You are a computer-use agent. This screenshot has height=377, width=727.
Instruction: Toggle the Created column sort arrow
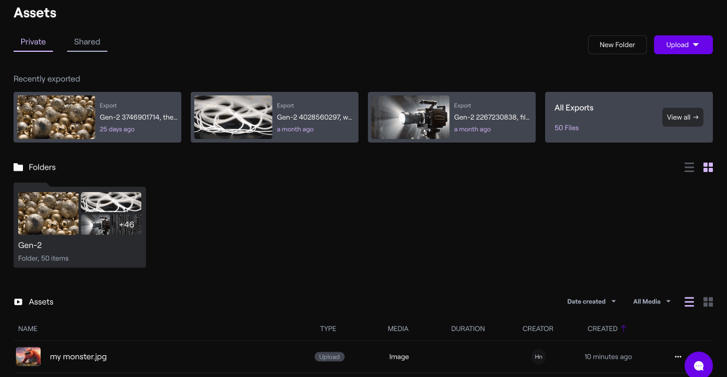point(624,329)
